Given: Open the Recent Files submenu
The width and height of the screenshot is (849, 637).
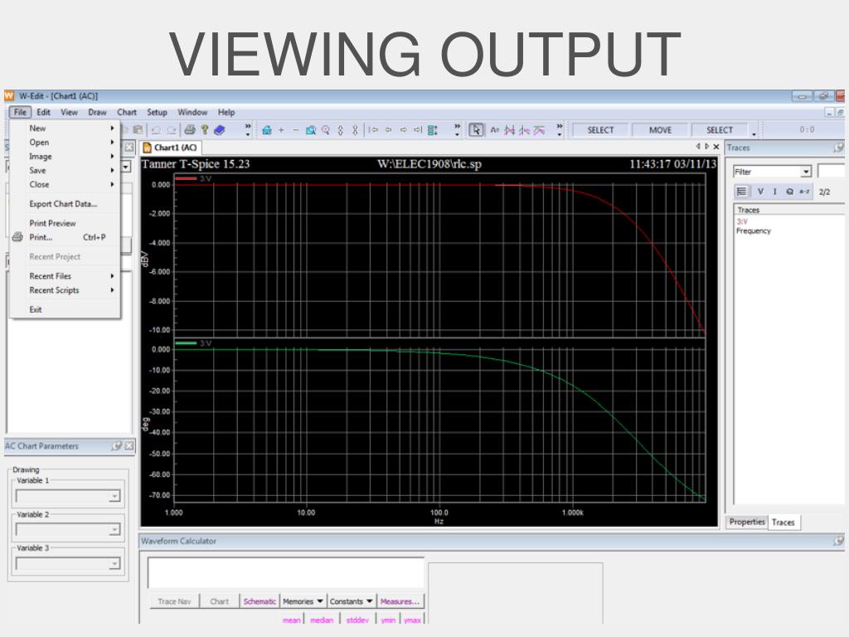Looking at the screenshot, I should pos(65,275).
